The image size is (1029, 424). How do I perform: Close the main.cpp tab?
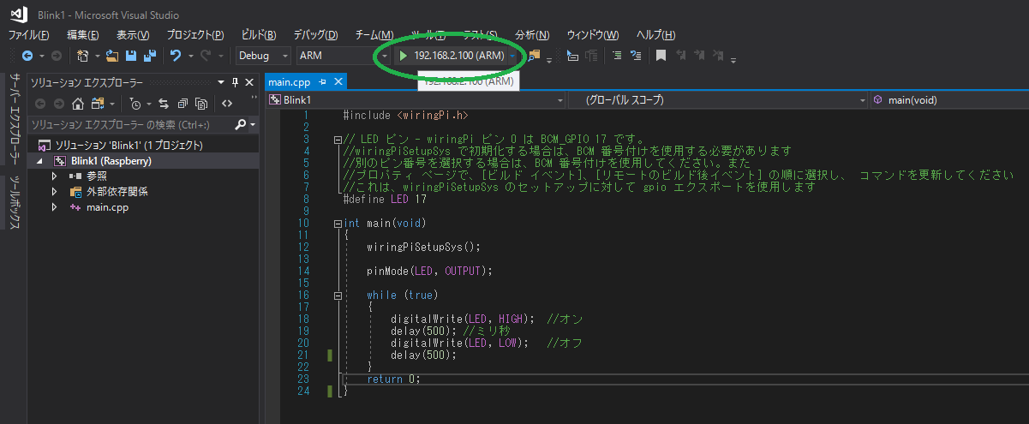[338, 82]
